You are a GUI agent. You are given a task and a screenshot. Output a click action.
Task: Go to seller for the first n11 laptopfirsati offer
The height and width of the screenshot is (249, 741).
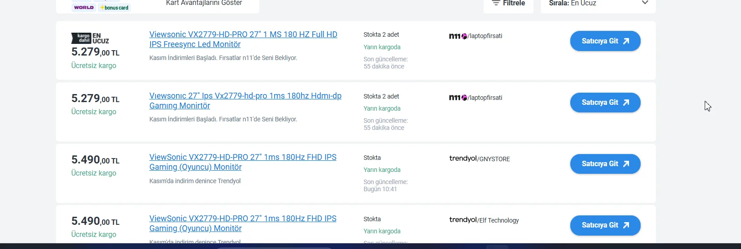coord(605,41)
